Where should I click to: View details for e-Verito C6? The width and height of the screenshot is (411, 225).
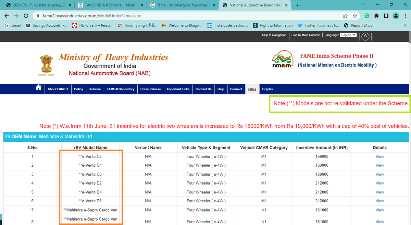coord(379,174)
